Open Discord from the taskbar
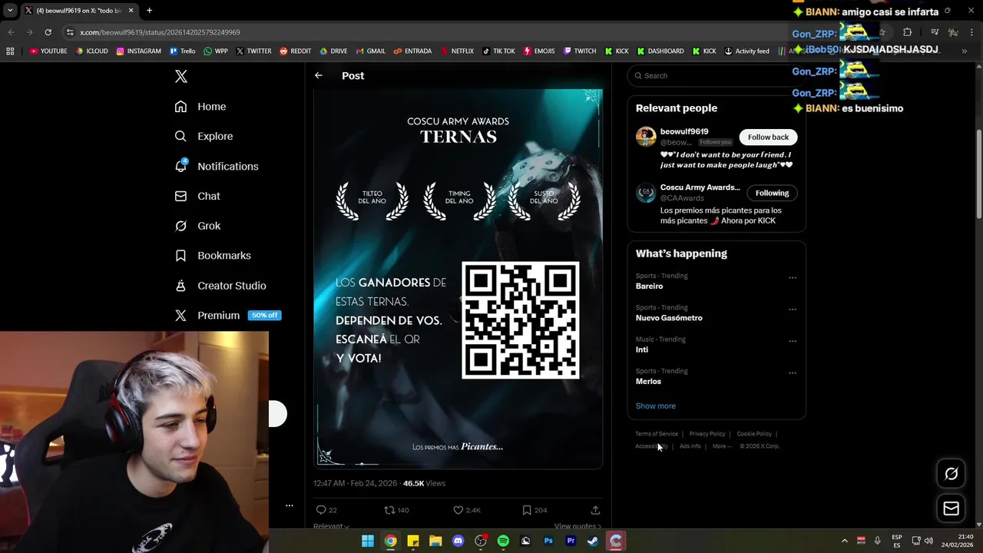Screen dimensions: 983x553 (458, 541)
